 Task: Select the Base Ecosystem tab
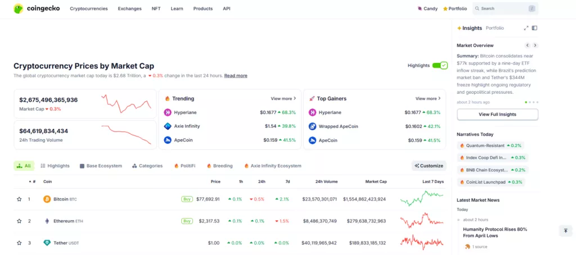(101, 166)
